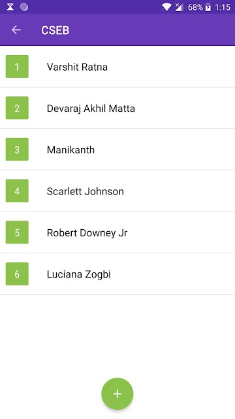Tap the green number 2 badge

[17, 108]
